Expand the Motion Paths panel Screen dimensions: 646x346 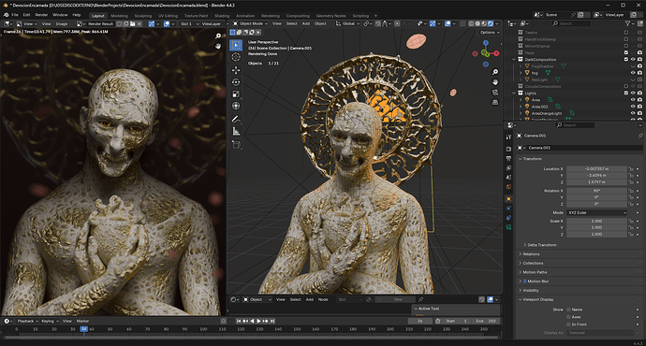point(579,272)
